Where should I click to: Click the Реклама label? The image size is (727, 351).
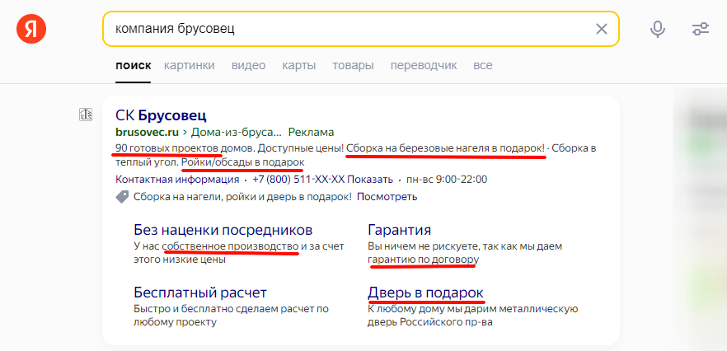tap(311, 132)
